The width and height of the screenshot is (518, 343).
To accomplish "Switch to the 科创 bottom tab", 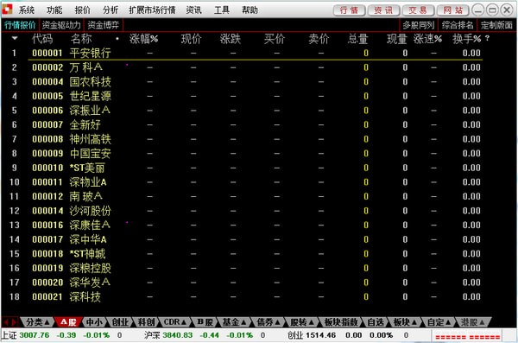I will [x=146, y=321].
